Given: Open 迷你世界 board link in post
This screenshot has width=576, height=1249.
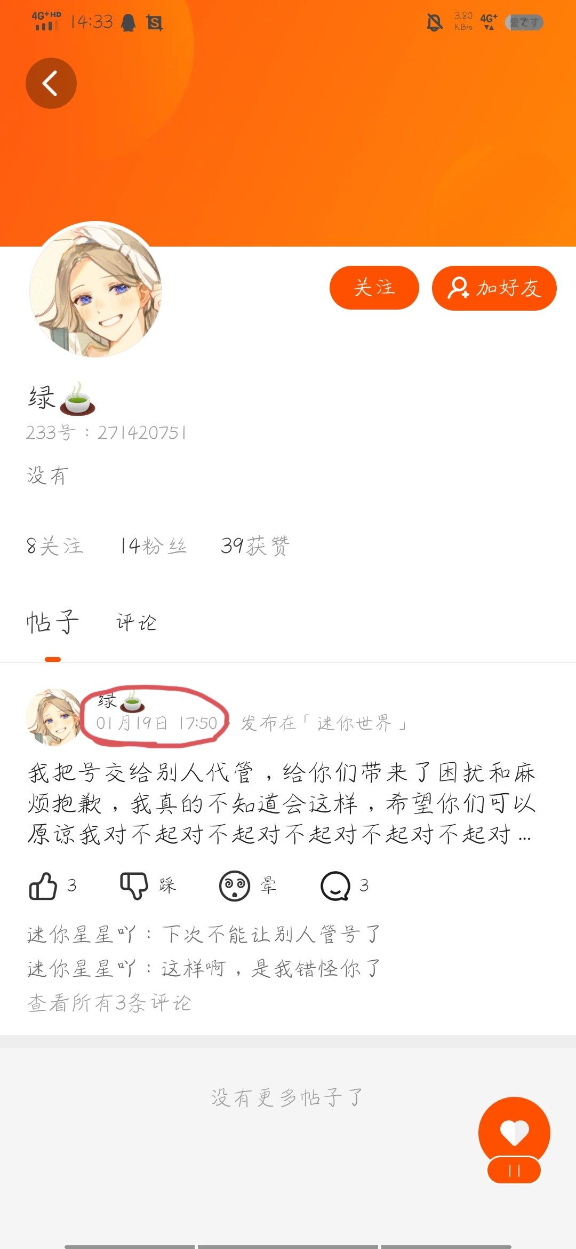Looking at the screenshot, I should pyautogui.click(x=354, y=723).
